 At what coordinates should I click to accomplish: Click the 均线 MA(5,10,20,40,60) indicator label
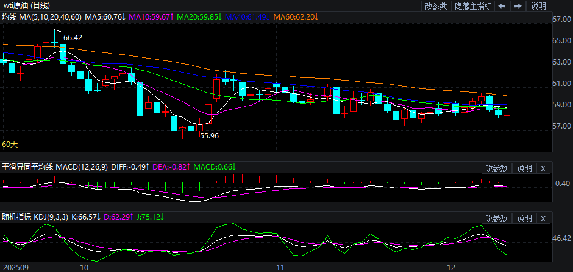pos(40,17)
